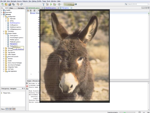This screenshot has height=113, width=150.
Task: Expand the Tag Libraries folder node
Action: (4, 52)
